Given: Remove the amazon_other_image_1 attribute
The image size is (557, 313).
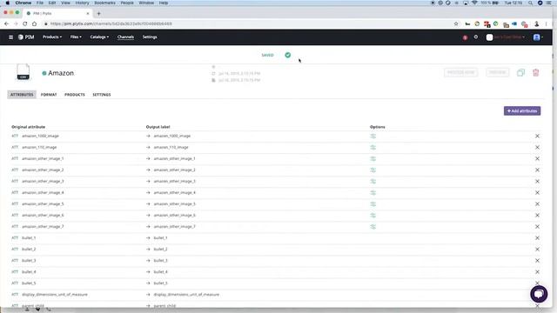Looking at the screenshot, I should [x=537, y=158].
